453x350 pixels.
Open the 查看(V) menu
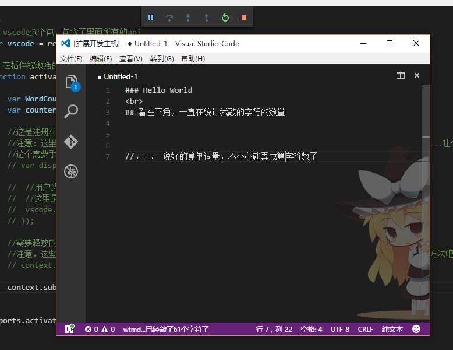pyautogui.click(x=131, y=59)
